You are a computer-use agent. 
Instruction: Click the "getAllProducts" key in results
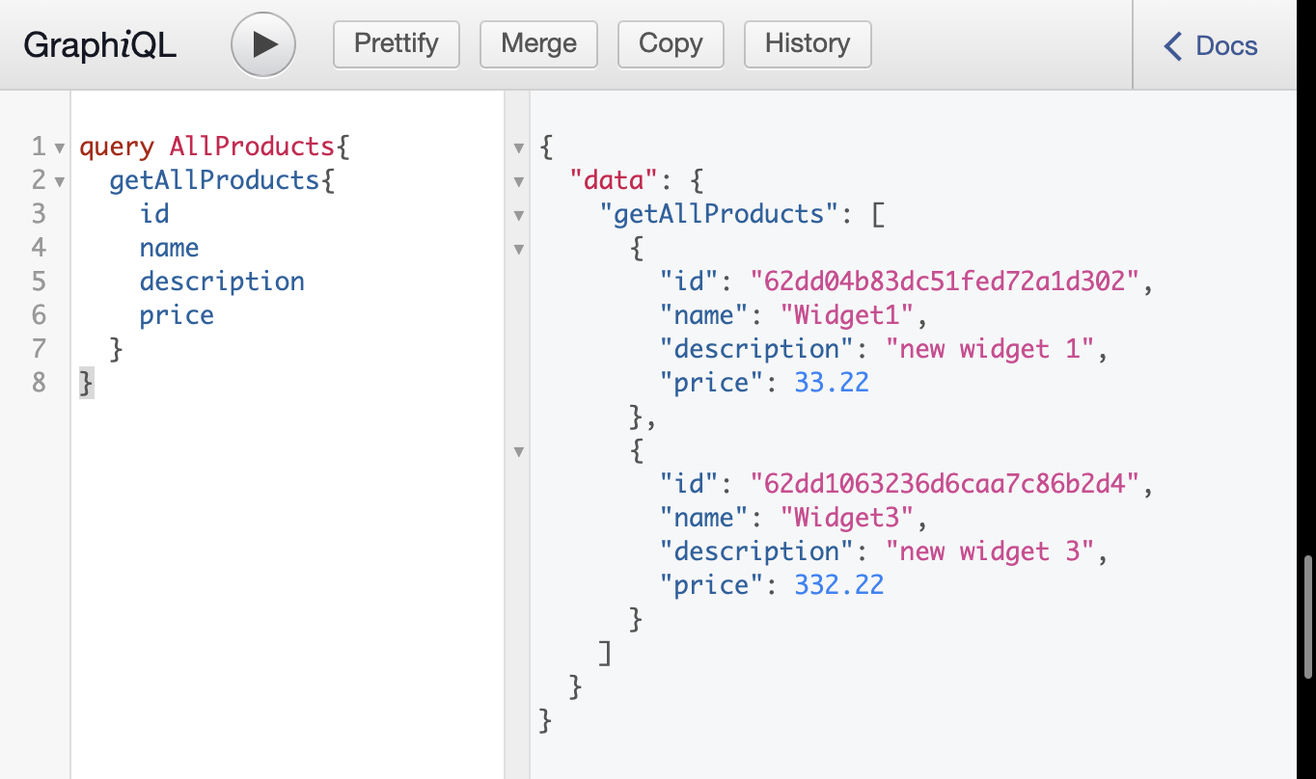pos(719,214)
